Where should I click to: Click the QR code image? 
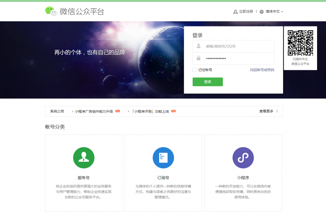[x=300, y=43]
